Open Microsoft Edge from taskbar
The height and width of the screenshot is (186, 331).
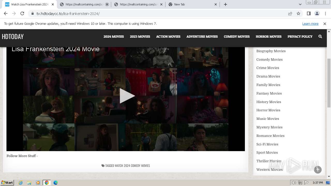pyautogui.click(x=56, y=183)
